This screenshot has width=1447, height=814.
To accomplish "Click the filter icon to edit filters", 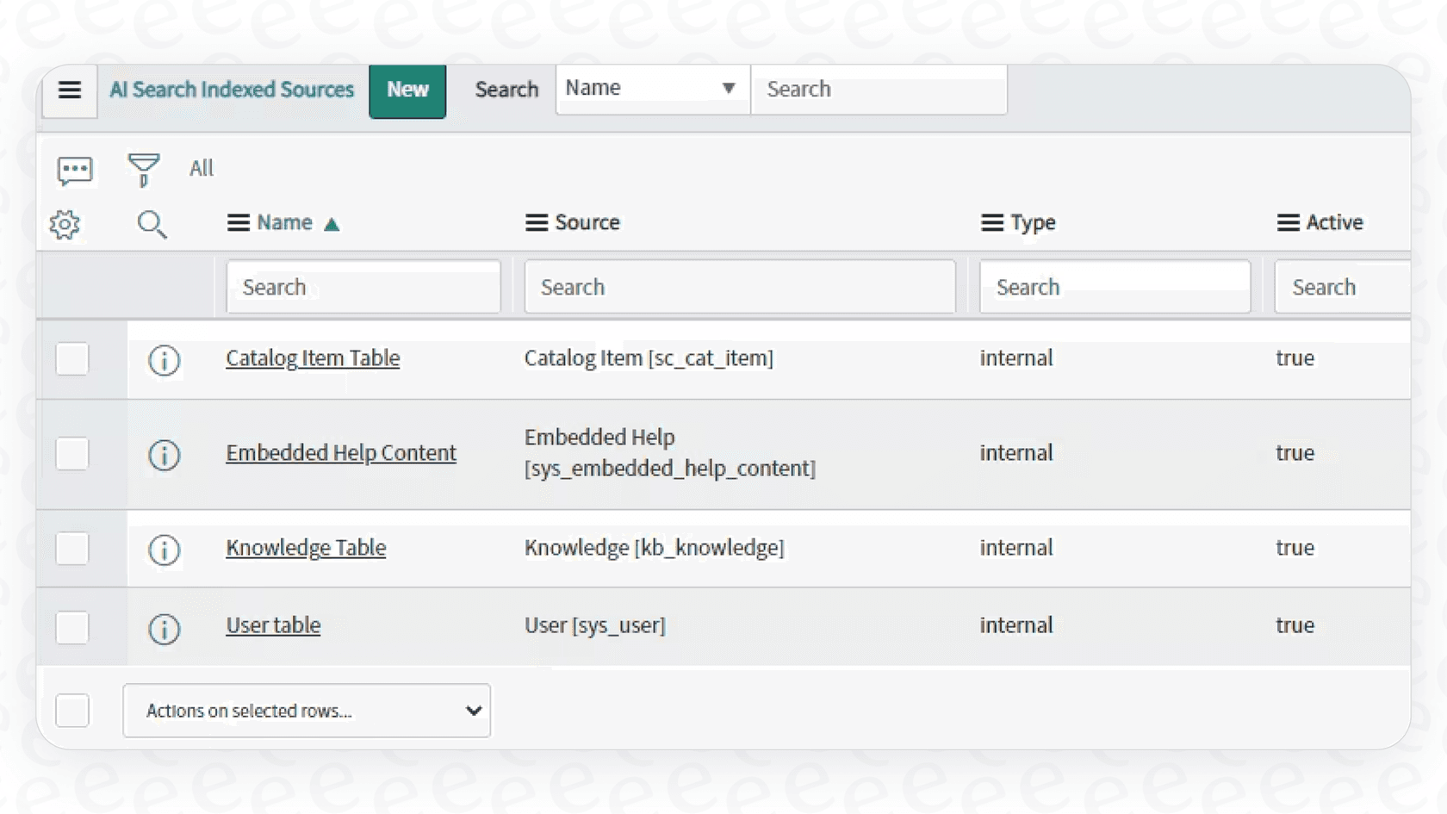I will (x=143, y=169).
